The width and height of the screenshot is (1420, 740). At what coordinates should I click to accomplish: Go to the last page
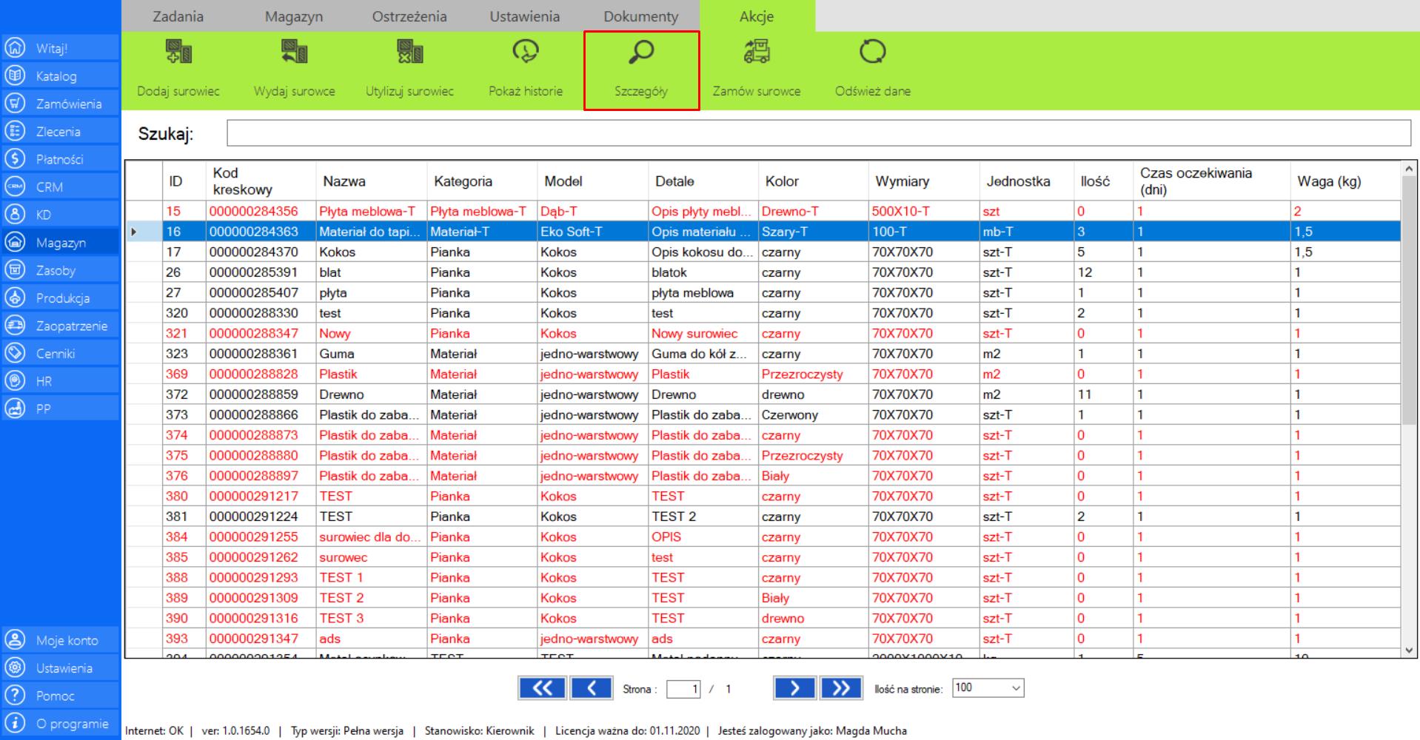(841, 688)
